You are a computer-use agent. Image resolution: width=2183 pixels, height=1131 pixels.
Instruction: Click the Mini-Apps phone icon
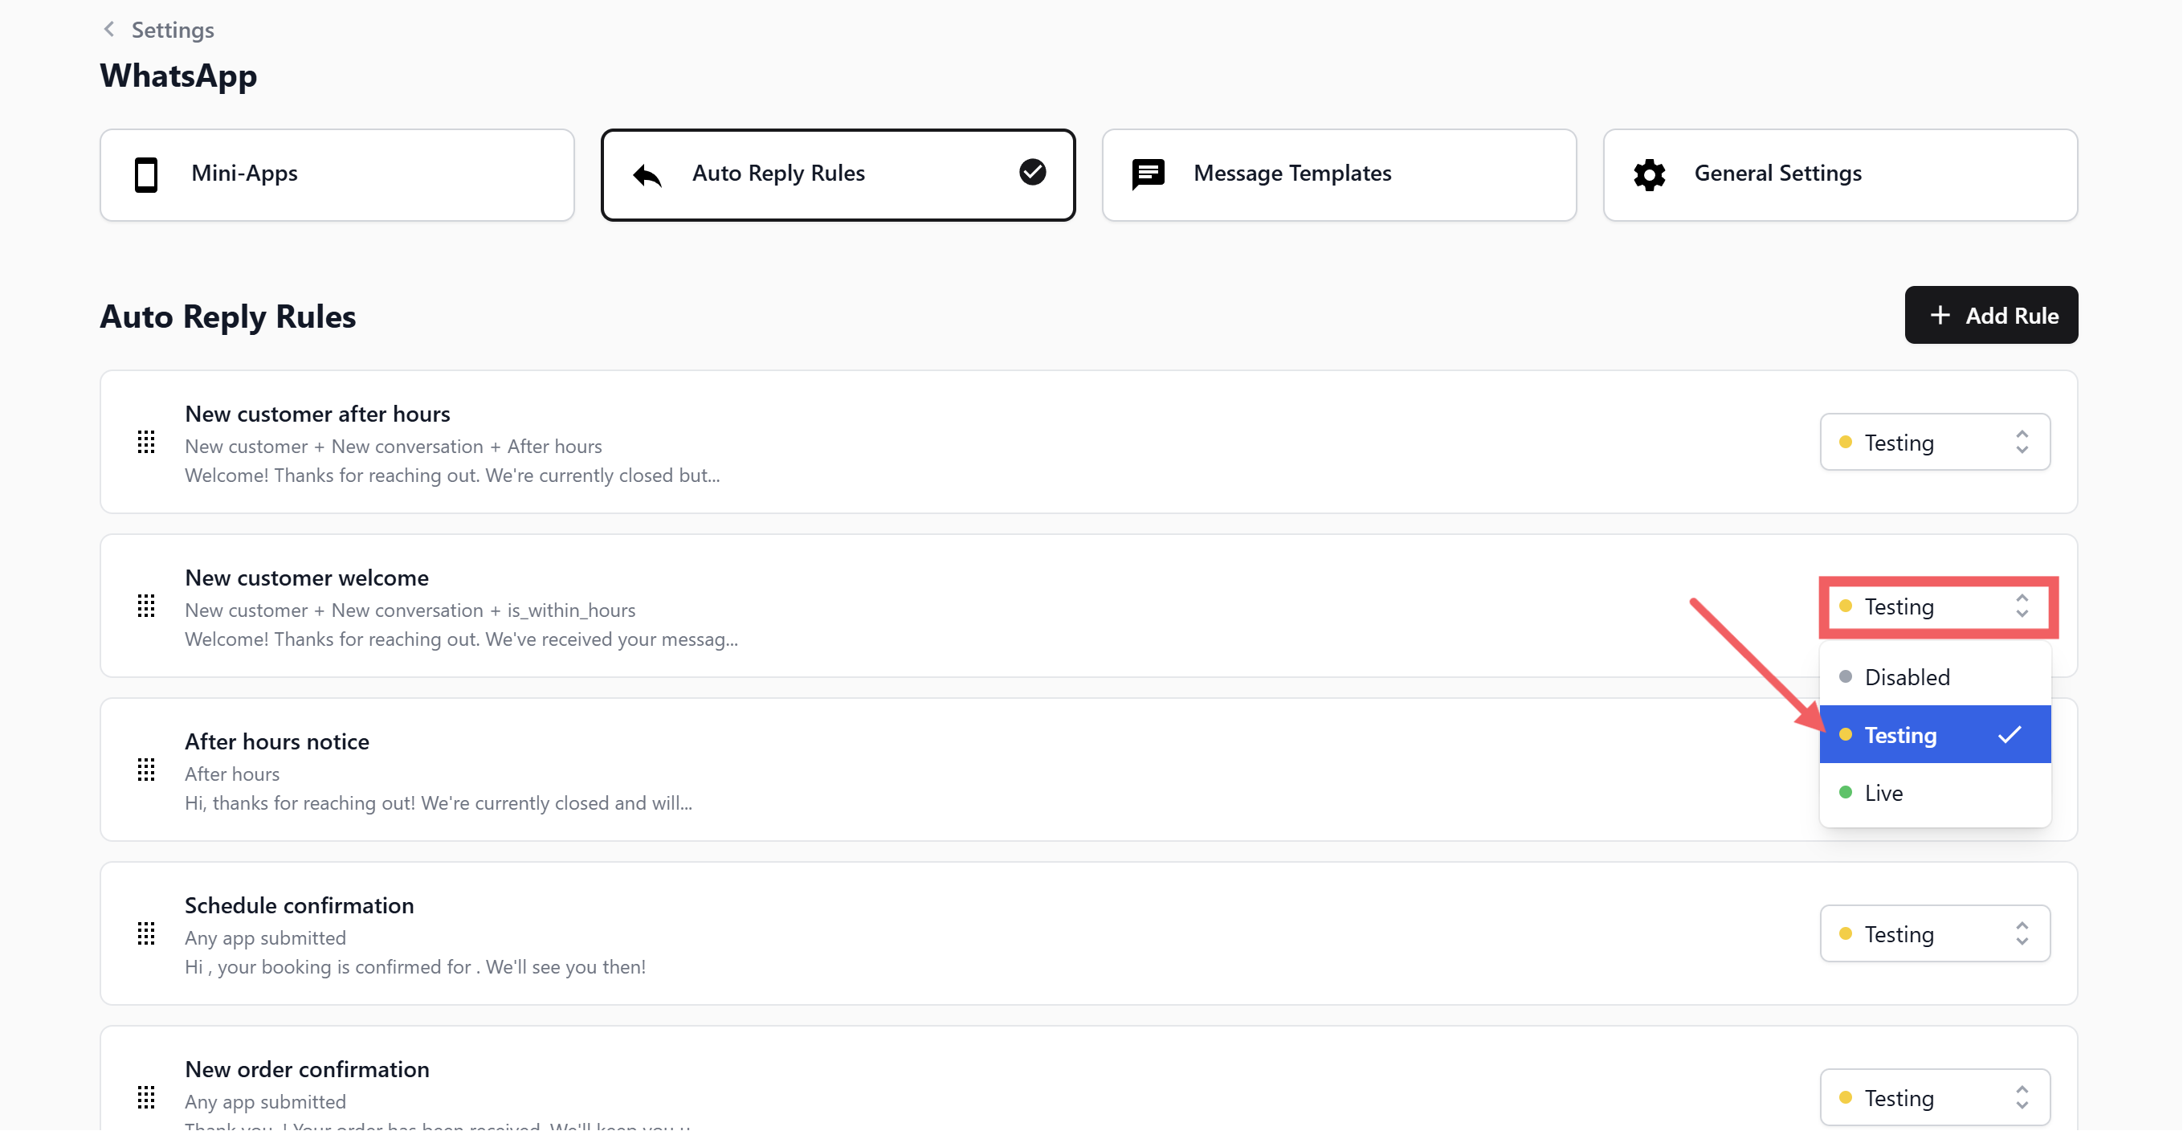(145, 174)
